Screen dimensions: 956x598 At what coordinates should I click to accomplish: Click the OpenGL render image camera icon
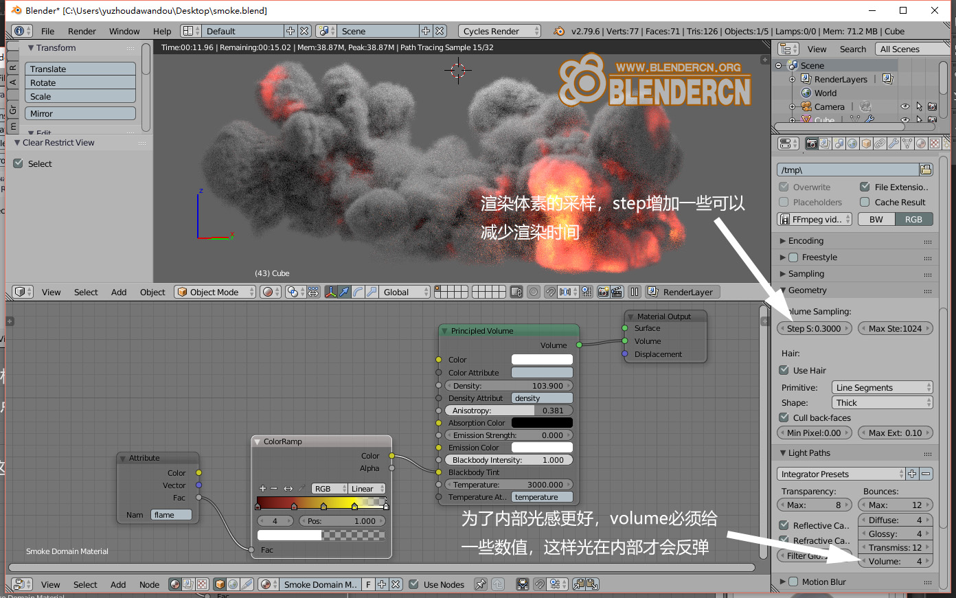click(x=603, y=292)
